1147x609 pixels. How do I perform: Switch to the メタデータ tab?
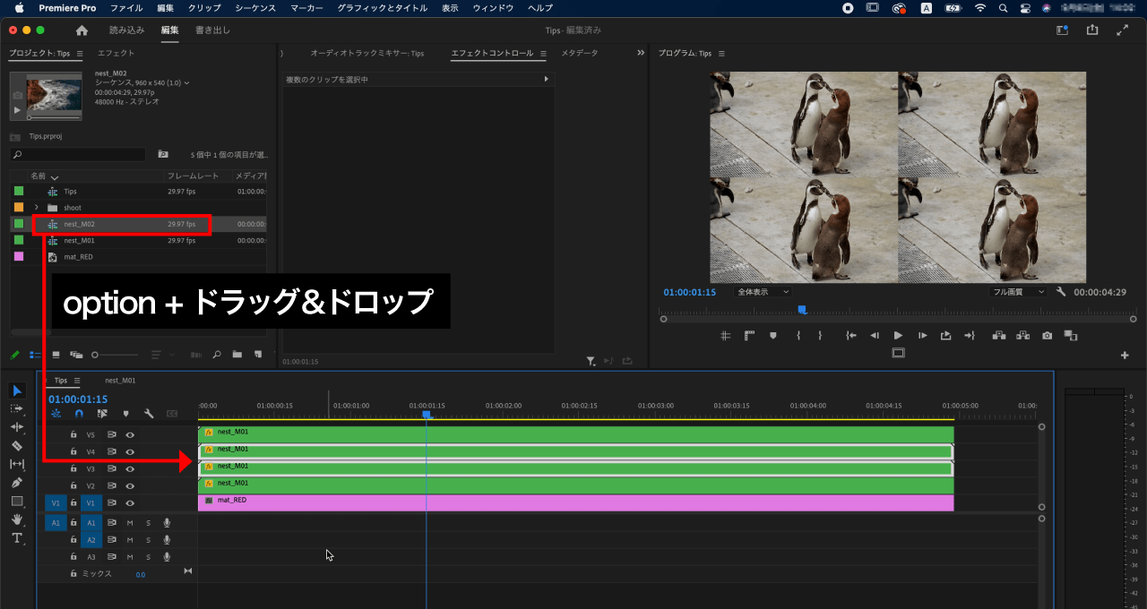click(579, 54)
